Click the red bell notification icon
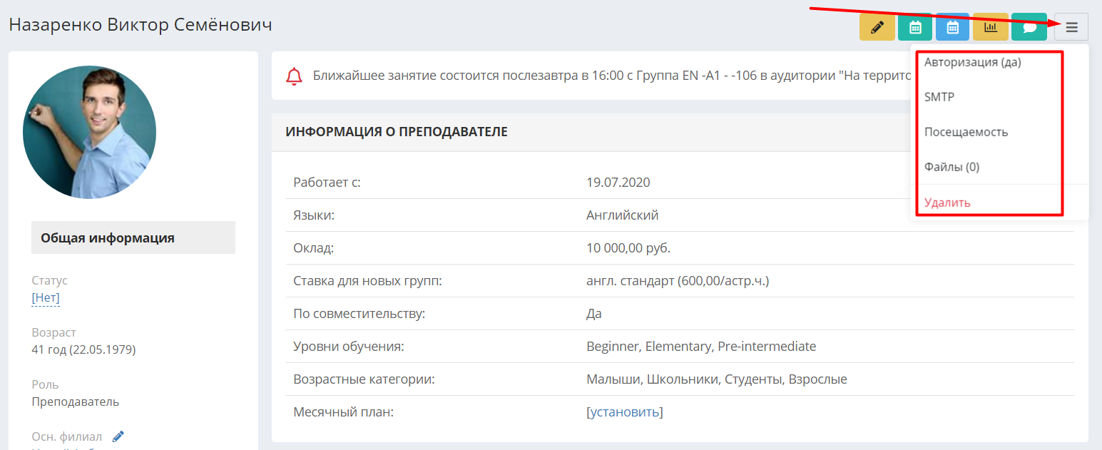Screen dimensions: 1102x450 294,76
